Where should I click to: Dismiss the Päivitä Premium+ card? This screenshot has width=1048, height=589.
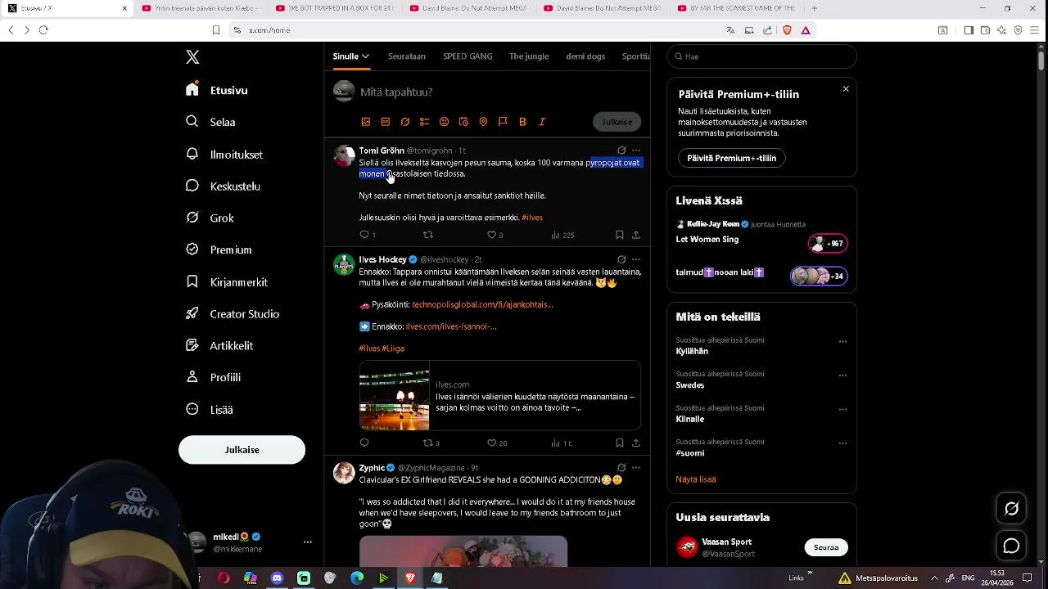click(x=846, y=88)
